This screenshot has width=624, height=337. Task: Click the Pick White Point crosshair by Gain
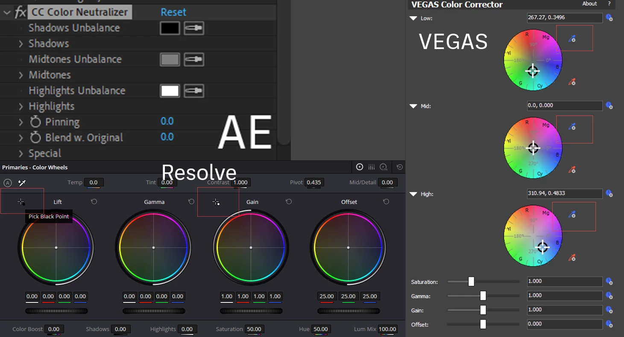(216, 202)
